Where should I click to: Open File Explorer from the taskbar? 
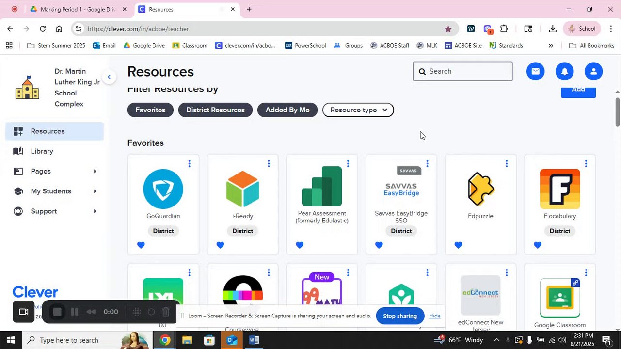point(187,340)
